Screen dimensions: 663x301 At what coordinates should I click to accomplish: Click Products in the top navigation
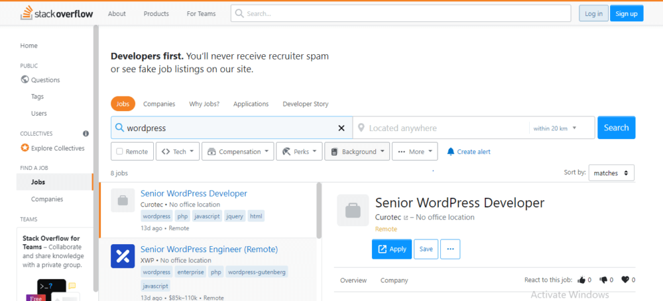tap(156, 13)
